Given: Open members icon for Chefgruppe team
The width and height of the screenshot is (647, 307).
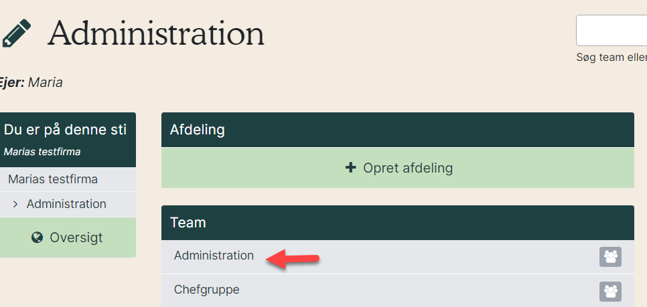Looking at the screenshot, I should tap(610, 292).
